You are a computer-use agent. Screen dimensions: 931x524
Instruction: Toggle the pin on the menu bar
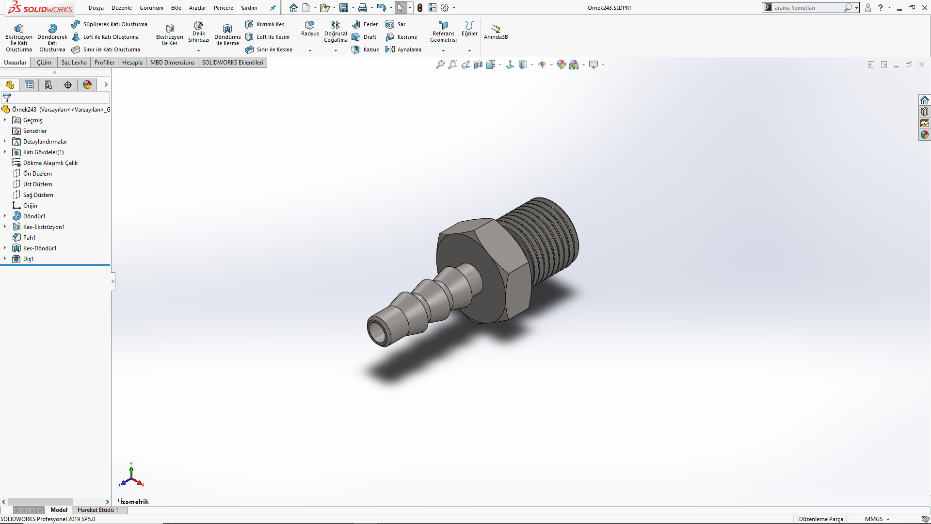[x=273, y=8]
